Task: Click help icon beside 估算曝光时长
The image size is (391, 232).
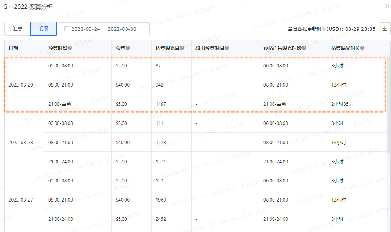Action: [x=362, y=48]
